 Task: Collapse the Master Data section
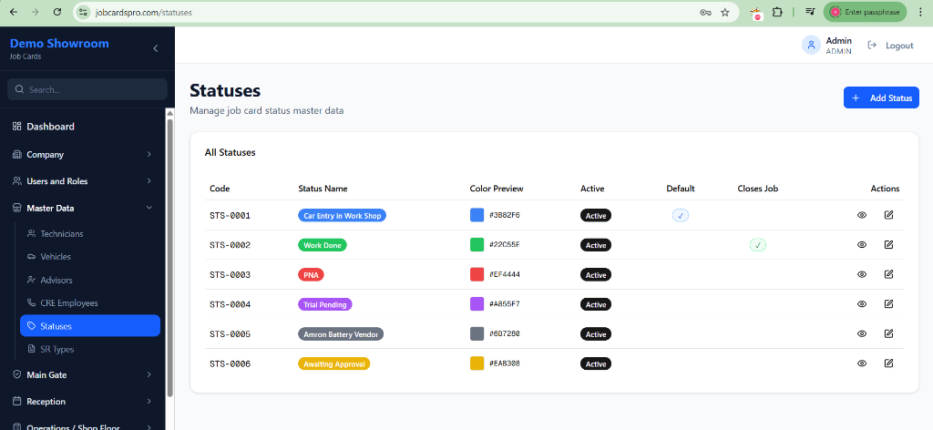83,209
